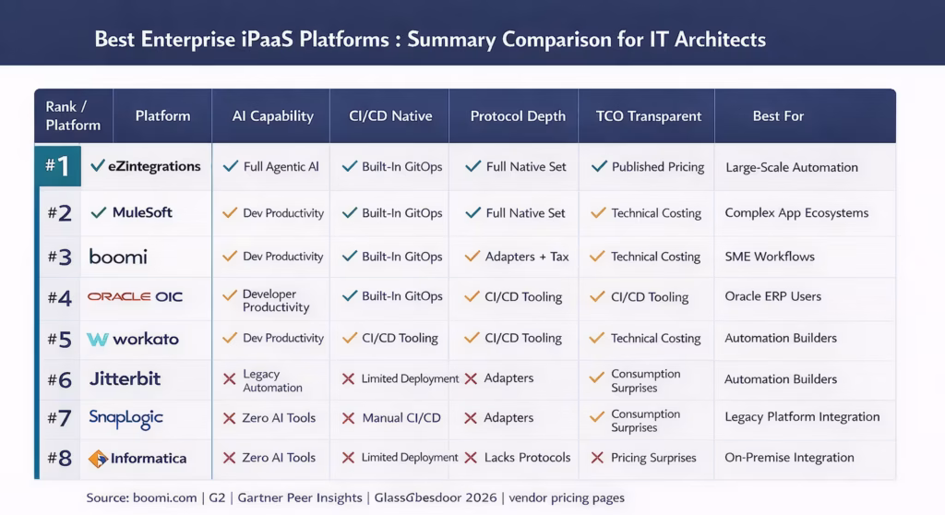Viewport: 945px width, 515px height.
Task: Click the #4 rank number
Action: pyautogui.click(x=60, y=298)
